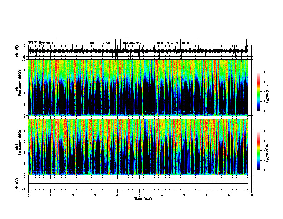Click the "ch.1(V)" waveform axis label
Image resolution: width=283 pixels, height=219 pixels.
tap(17, 51)
